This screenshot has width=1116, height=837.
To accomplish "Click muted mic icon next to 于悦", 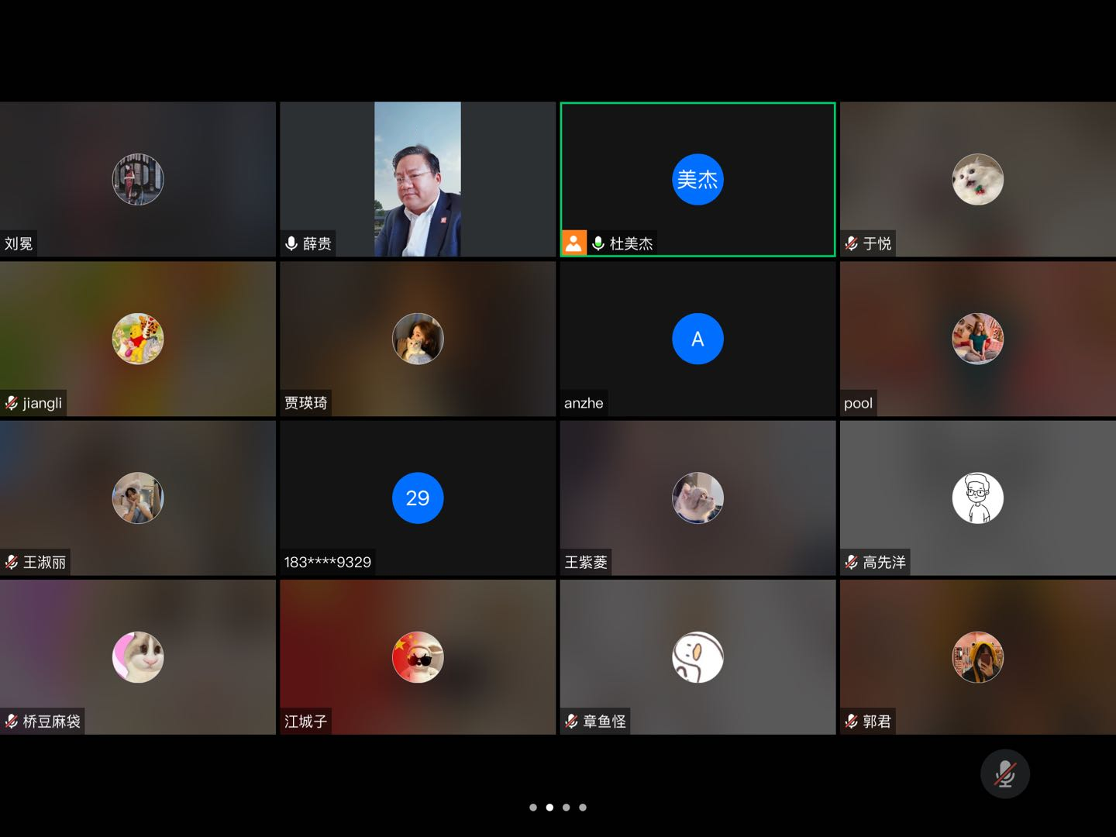I will pyautogui.click(x=852, y=243).
